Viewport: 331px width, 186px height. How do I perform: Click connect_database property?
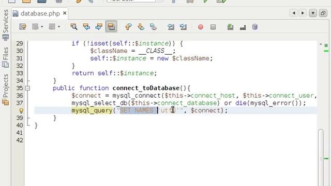(x=187, y=103)
